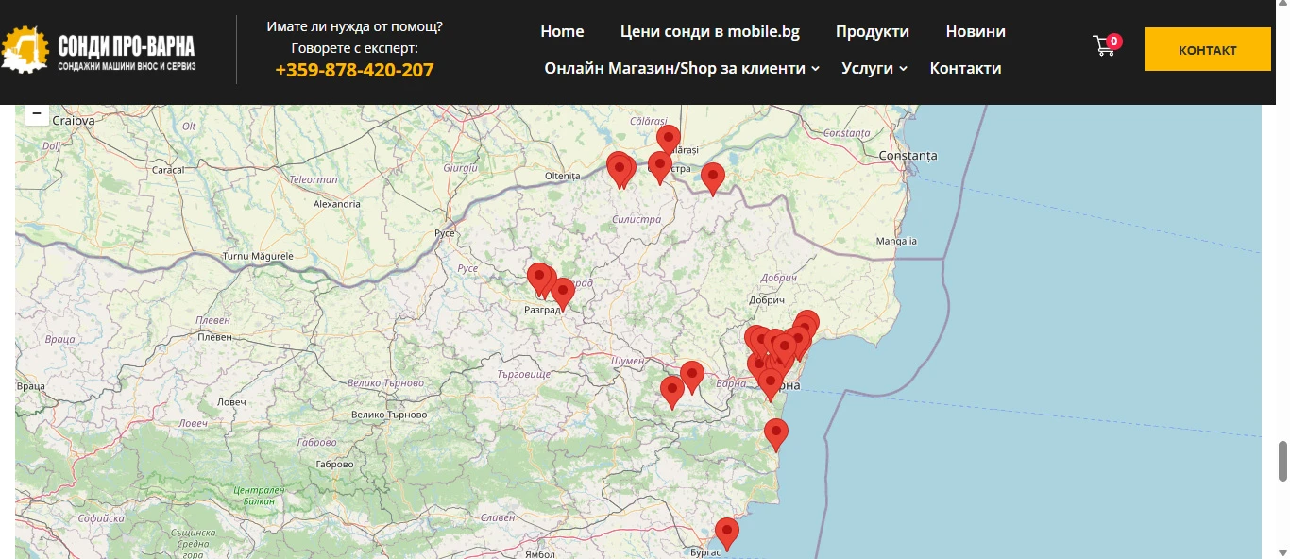Click the coastal marker south of Варна

775,432
